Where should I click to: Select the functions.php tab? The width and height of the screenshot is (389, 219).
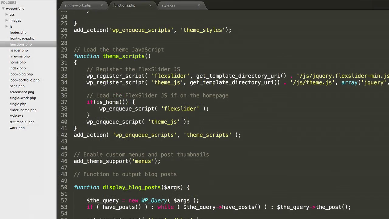tap(124, 5)
